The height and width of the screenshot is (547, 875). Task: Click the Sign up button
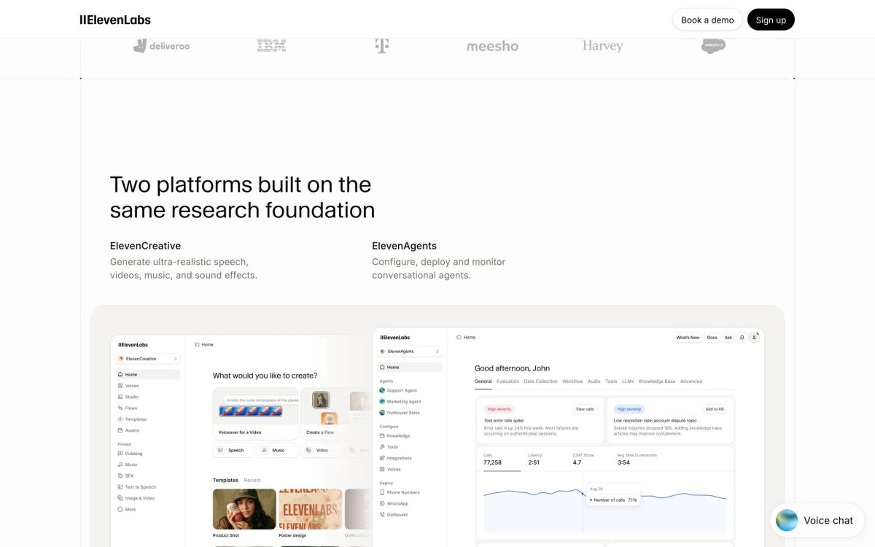(x=771, y=20)
